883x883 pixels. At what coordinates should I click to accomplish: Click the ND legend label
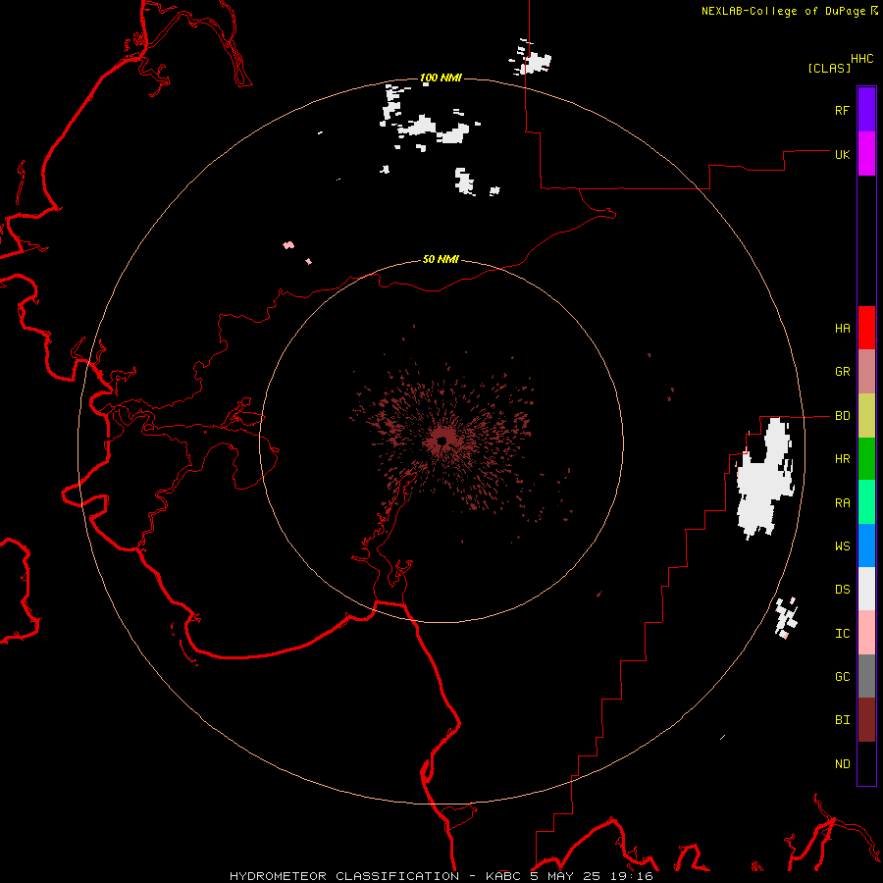pyautogui.click(x=842, y=764)
